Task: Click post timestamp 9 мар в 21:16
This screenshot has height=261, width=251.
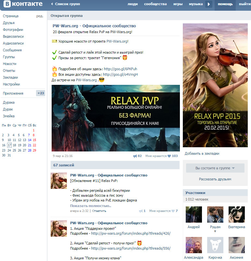Action: 63,156
